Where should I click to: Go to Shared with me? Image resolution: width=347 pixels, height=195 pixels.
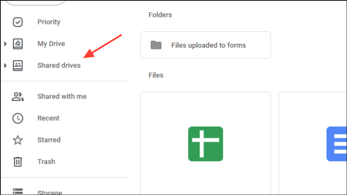click(x=62, y=96)
